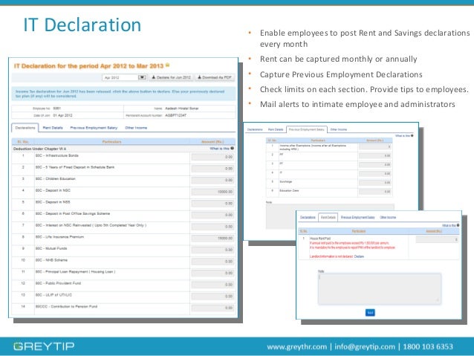
Task: Open the Apr 2012 month dropdown
Action: (125, 77)
